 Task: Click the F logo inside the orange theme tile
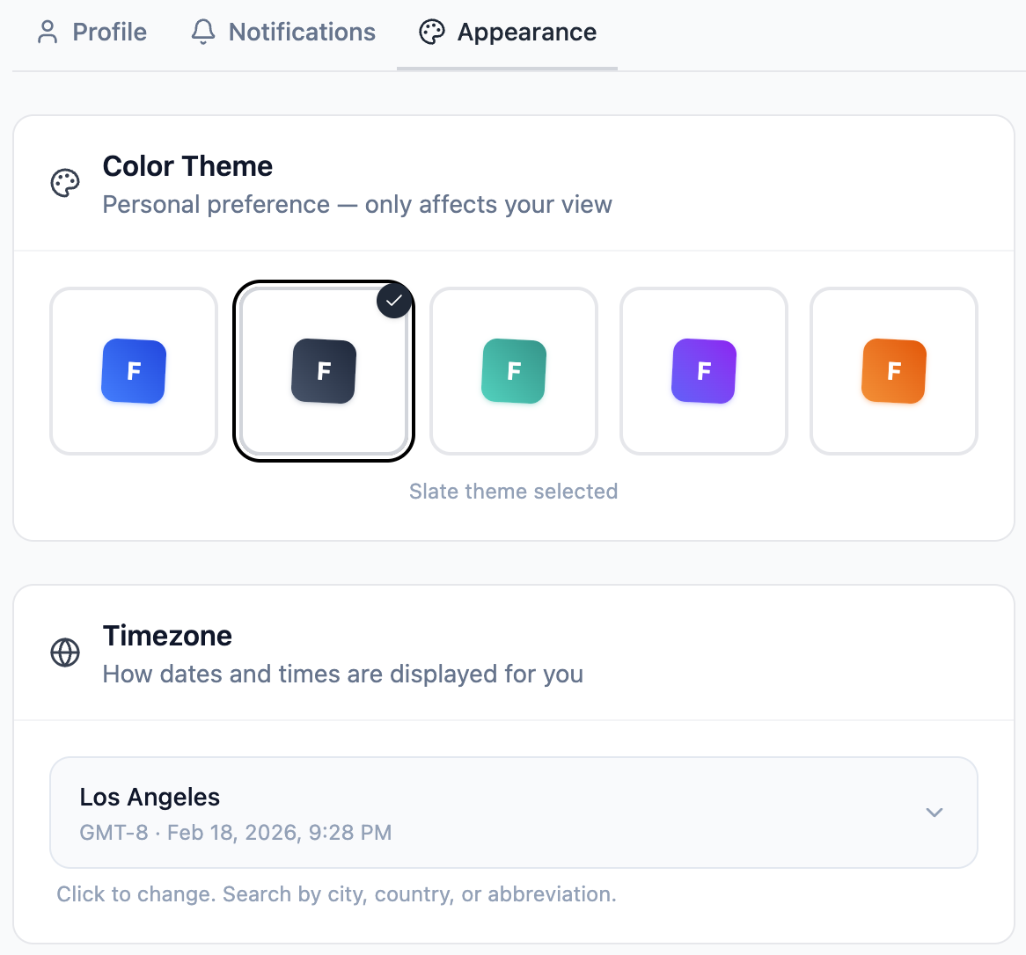click(x=893, y=371)
